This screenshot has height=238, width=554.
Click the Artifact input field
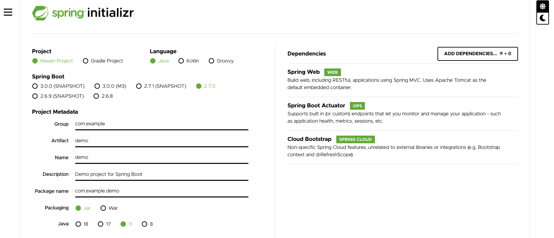[x=162, y=141]
